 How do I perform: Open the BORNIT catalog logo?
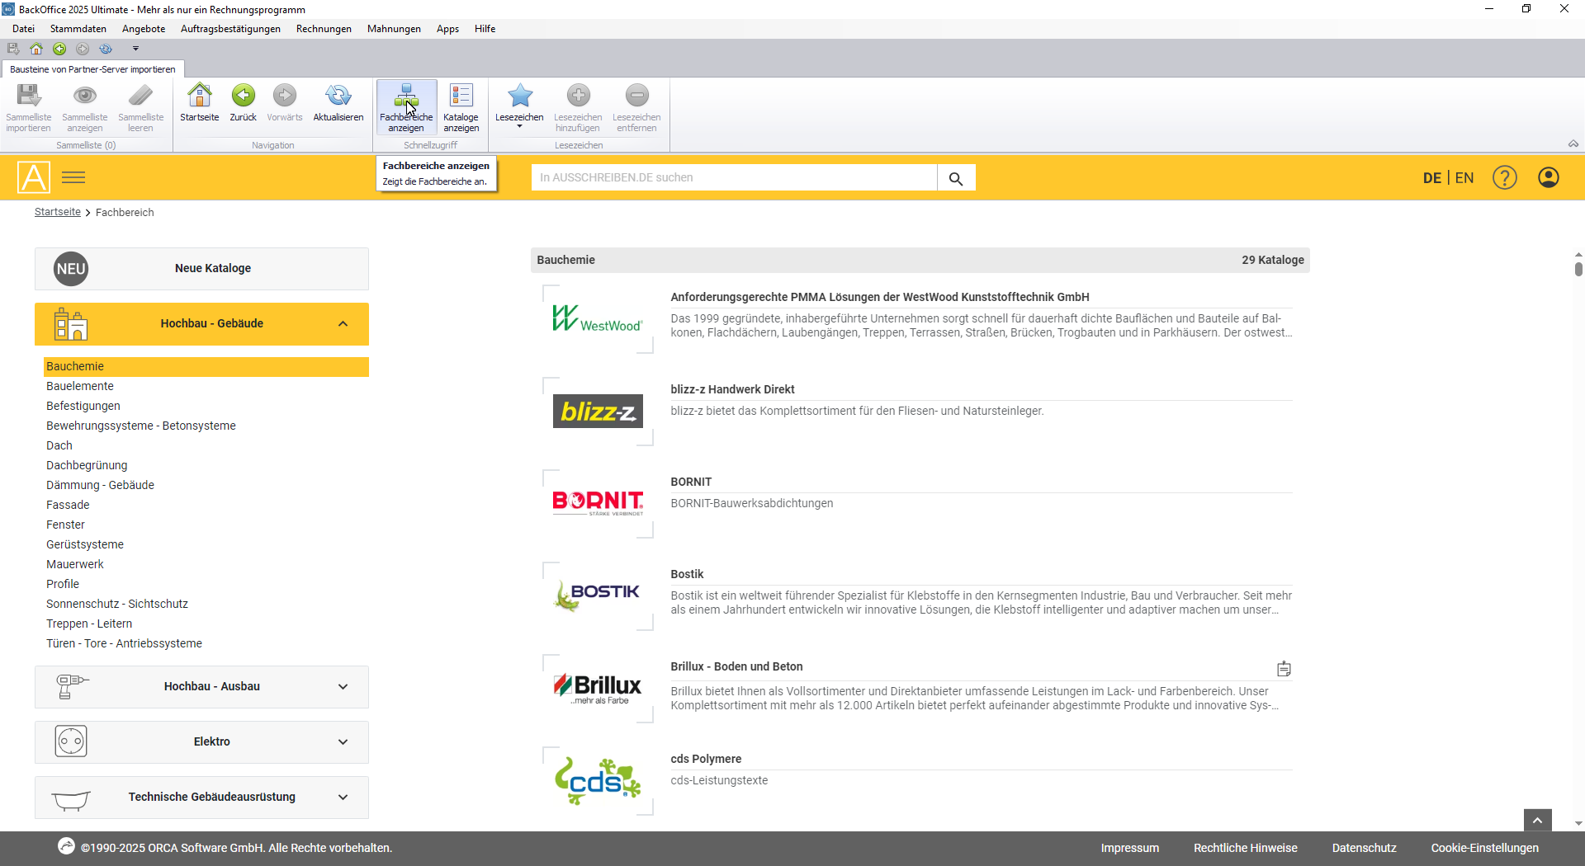click(x=598, y=503)
